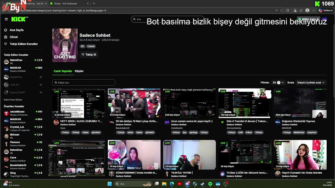Screen dimensions: 335x188
Task: Open the 50 bin tahliye stream thumbnail
Action: (x=134, y=103)
